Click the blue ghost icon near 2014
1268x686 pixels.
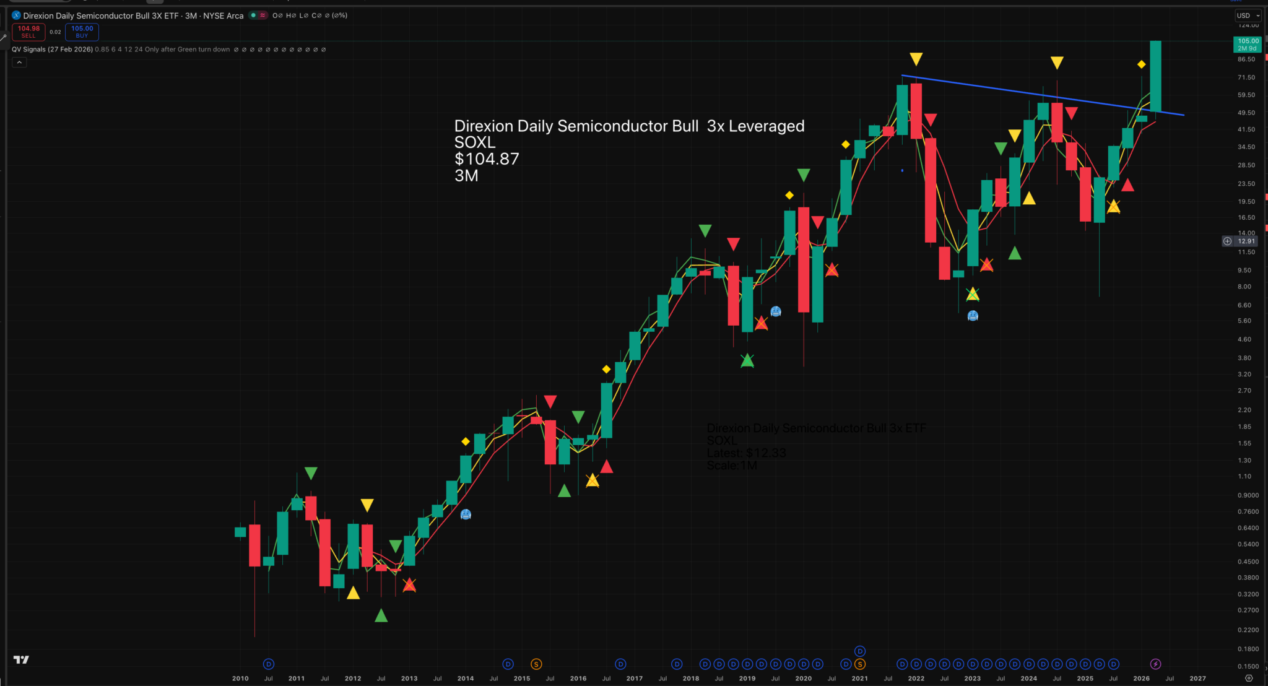point(466,514)
